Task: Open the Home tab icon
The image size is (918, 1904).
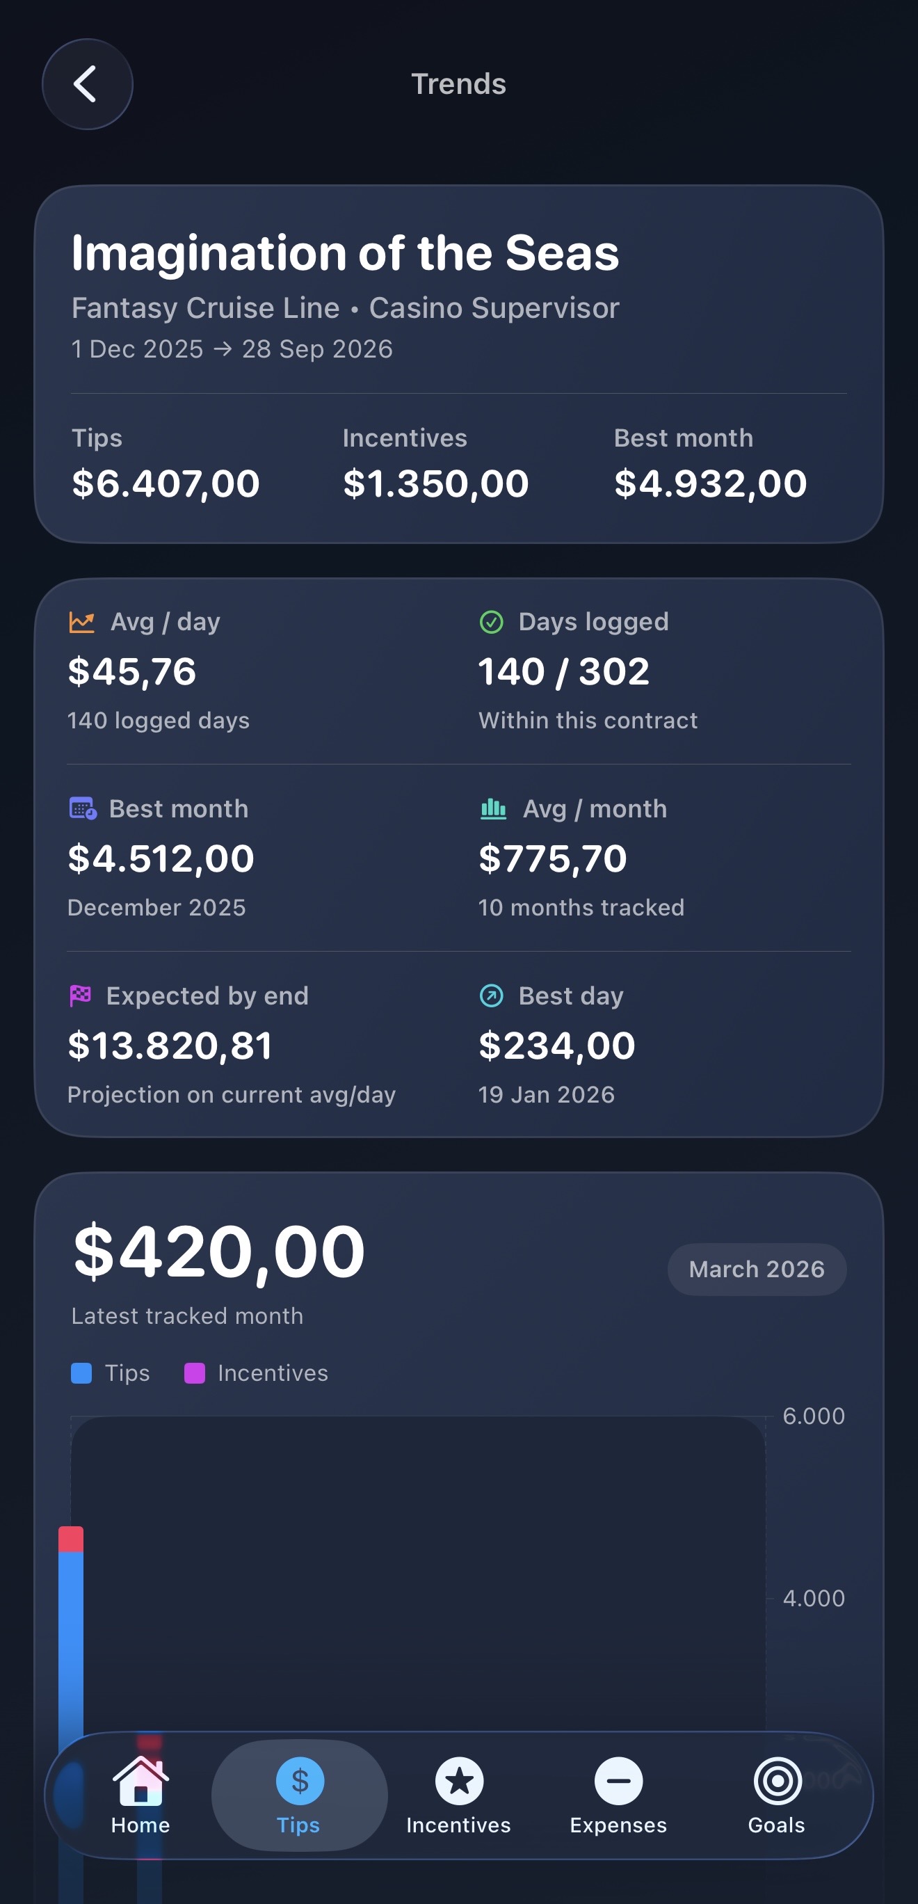Action: click(x=140, y=1782)
